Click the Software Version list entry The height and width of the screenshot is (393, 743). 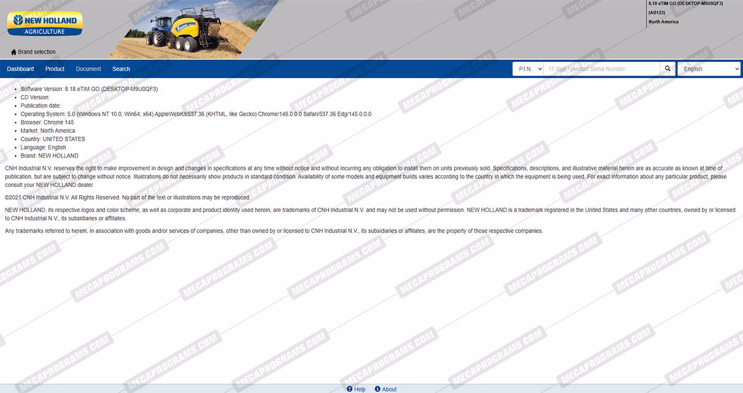coord(89,89)
